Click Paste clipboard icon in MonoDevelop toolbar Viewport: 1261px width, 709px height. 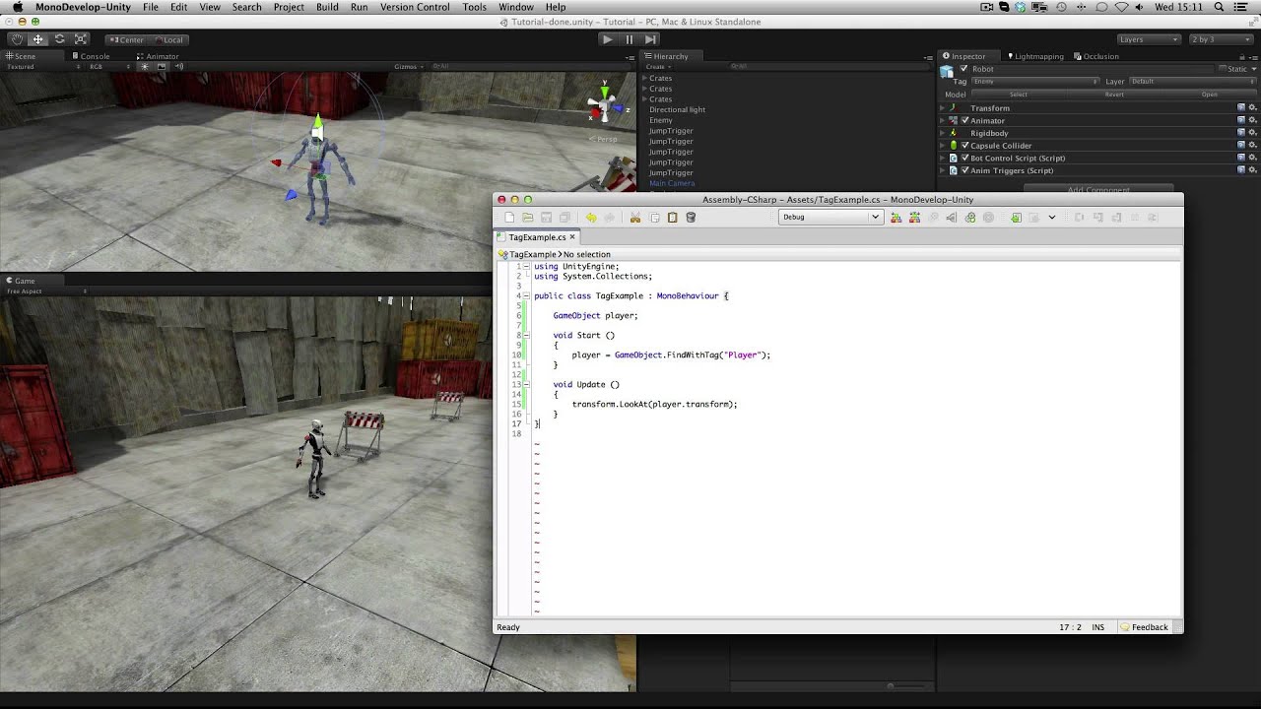pyautogui.click(x=672, y=218)
